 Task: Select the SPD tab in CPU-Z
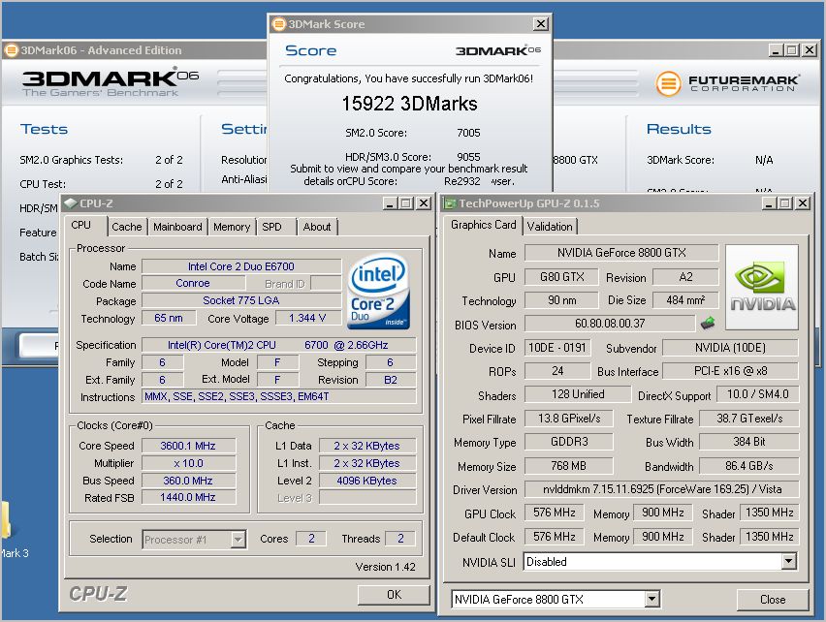coord(271,227)
